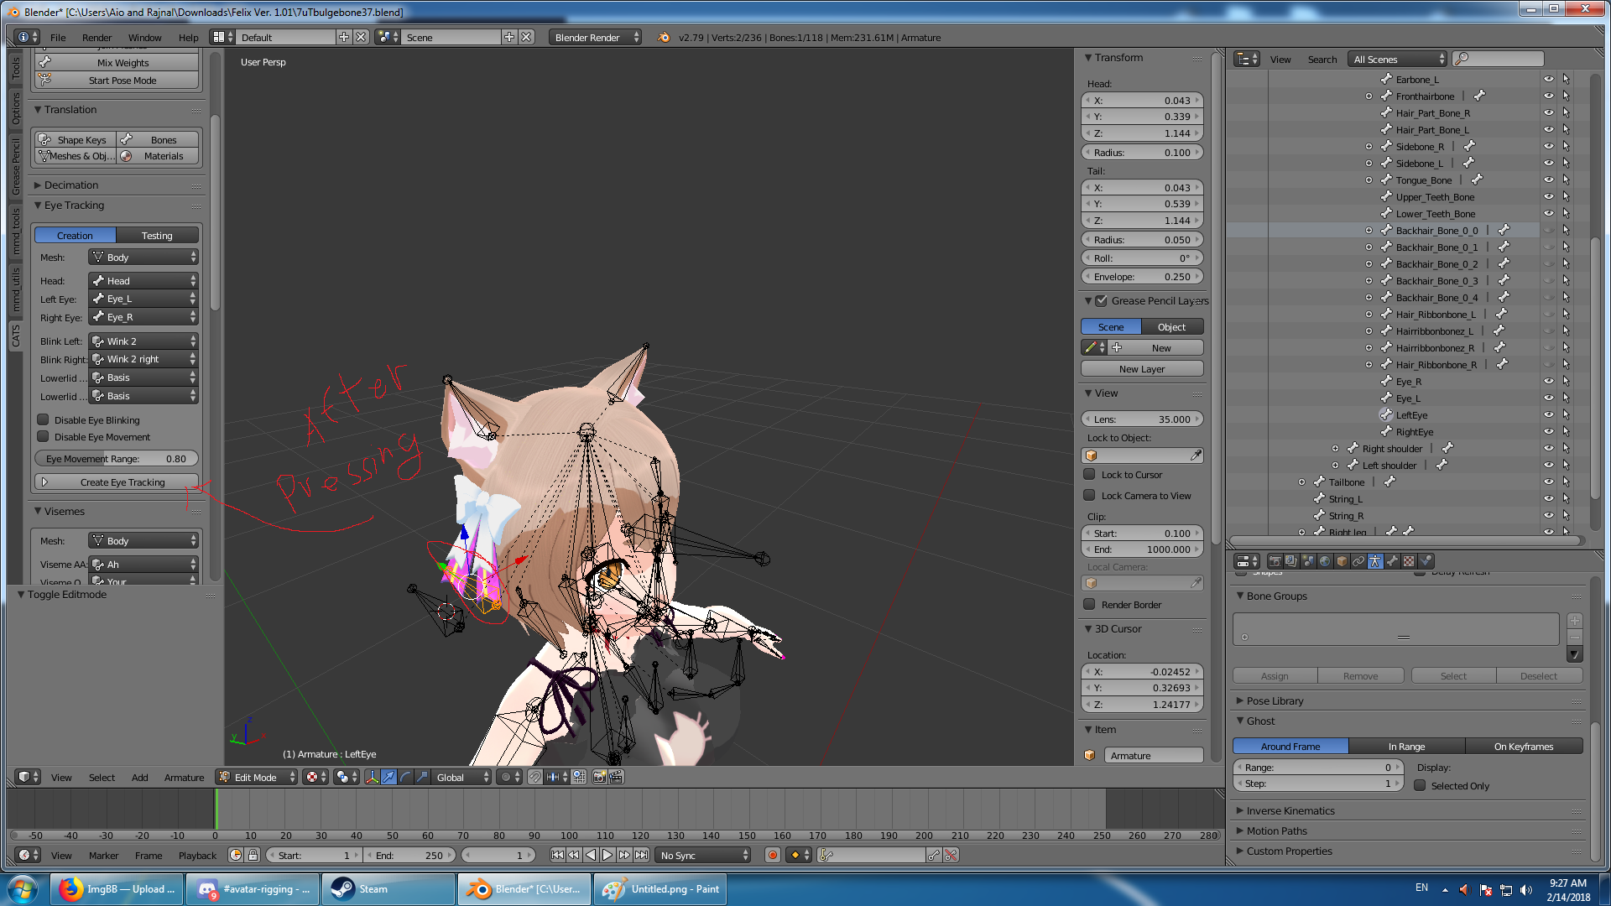
Task: Open the World properties globe tab
Action: click(1325, 561)
